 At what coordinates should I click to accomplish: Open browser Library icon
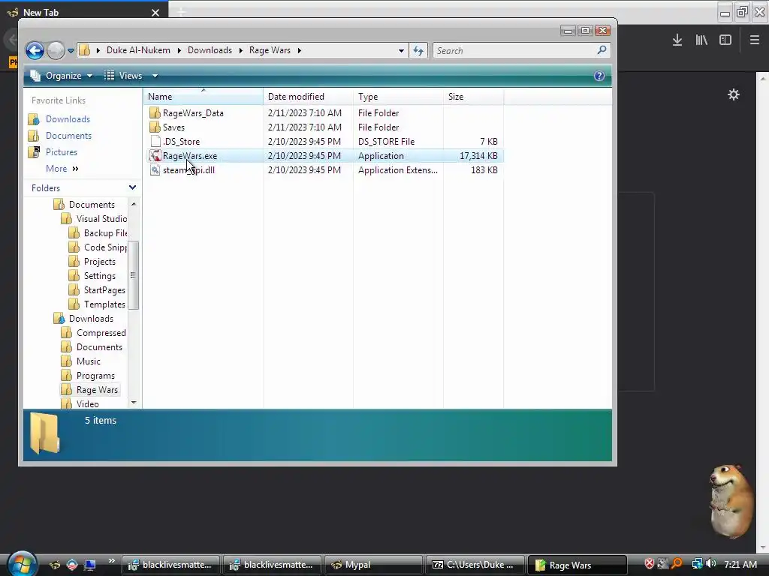[x=701, y=40]
